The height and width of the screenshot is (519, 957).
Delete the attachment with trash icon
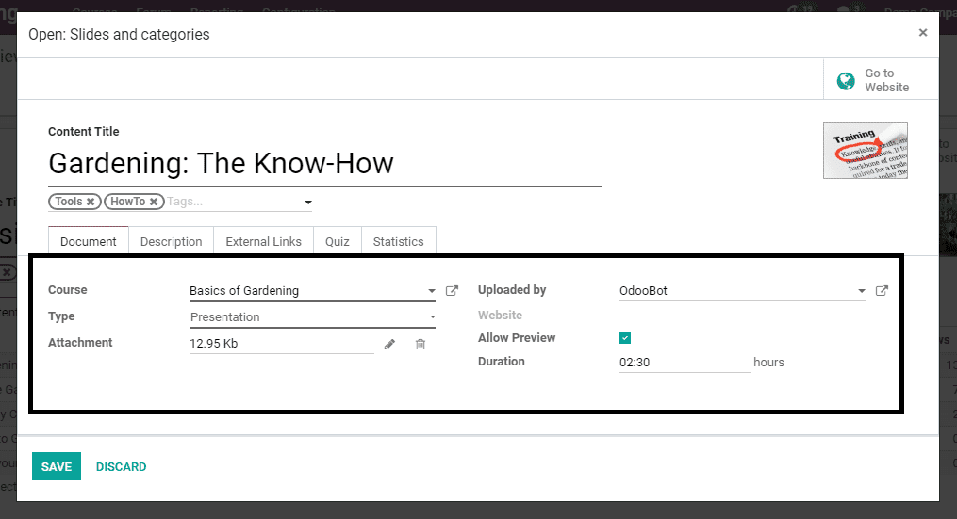[x=421, y=345]
